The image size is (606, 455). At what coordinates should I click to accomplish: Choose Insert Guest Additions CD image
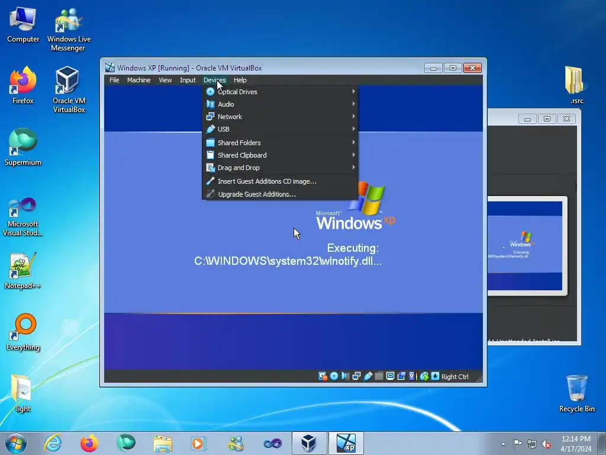[x=280, y=181]
